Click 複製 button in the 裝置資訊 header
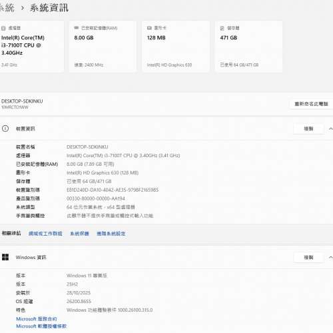The height and width of the screenshot is (333, 333). [x=308, y=129]
